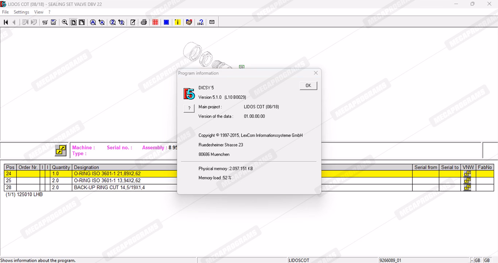Click the shopping cart toolbar icon
The image size is (498, 263).
pos(45,23)
